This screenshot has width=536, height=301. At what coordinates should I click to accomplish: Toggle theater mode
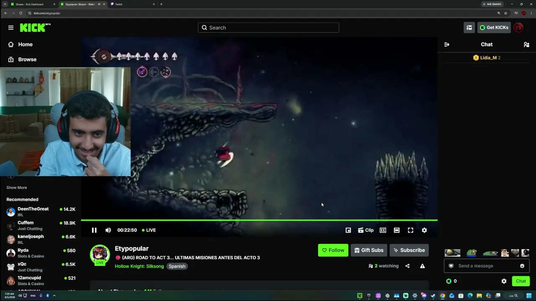pos(397,230)
